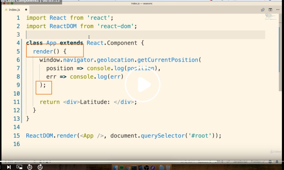This screenshot has width=284, height=170.
Task: Open the Finder icon in the Dock
Action: pos(115,167)
